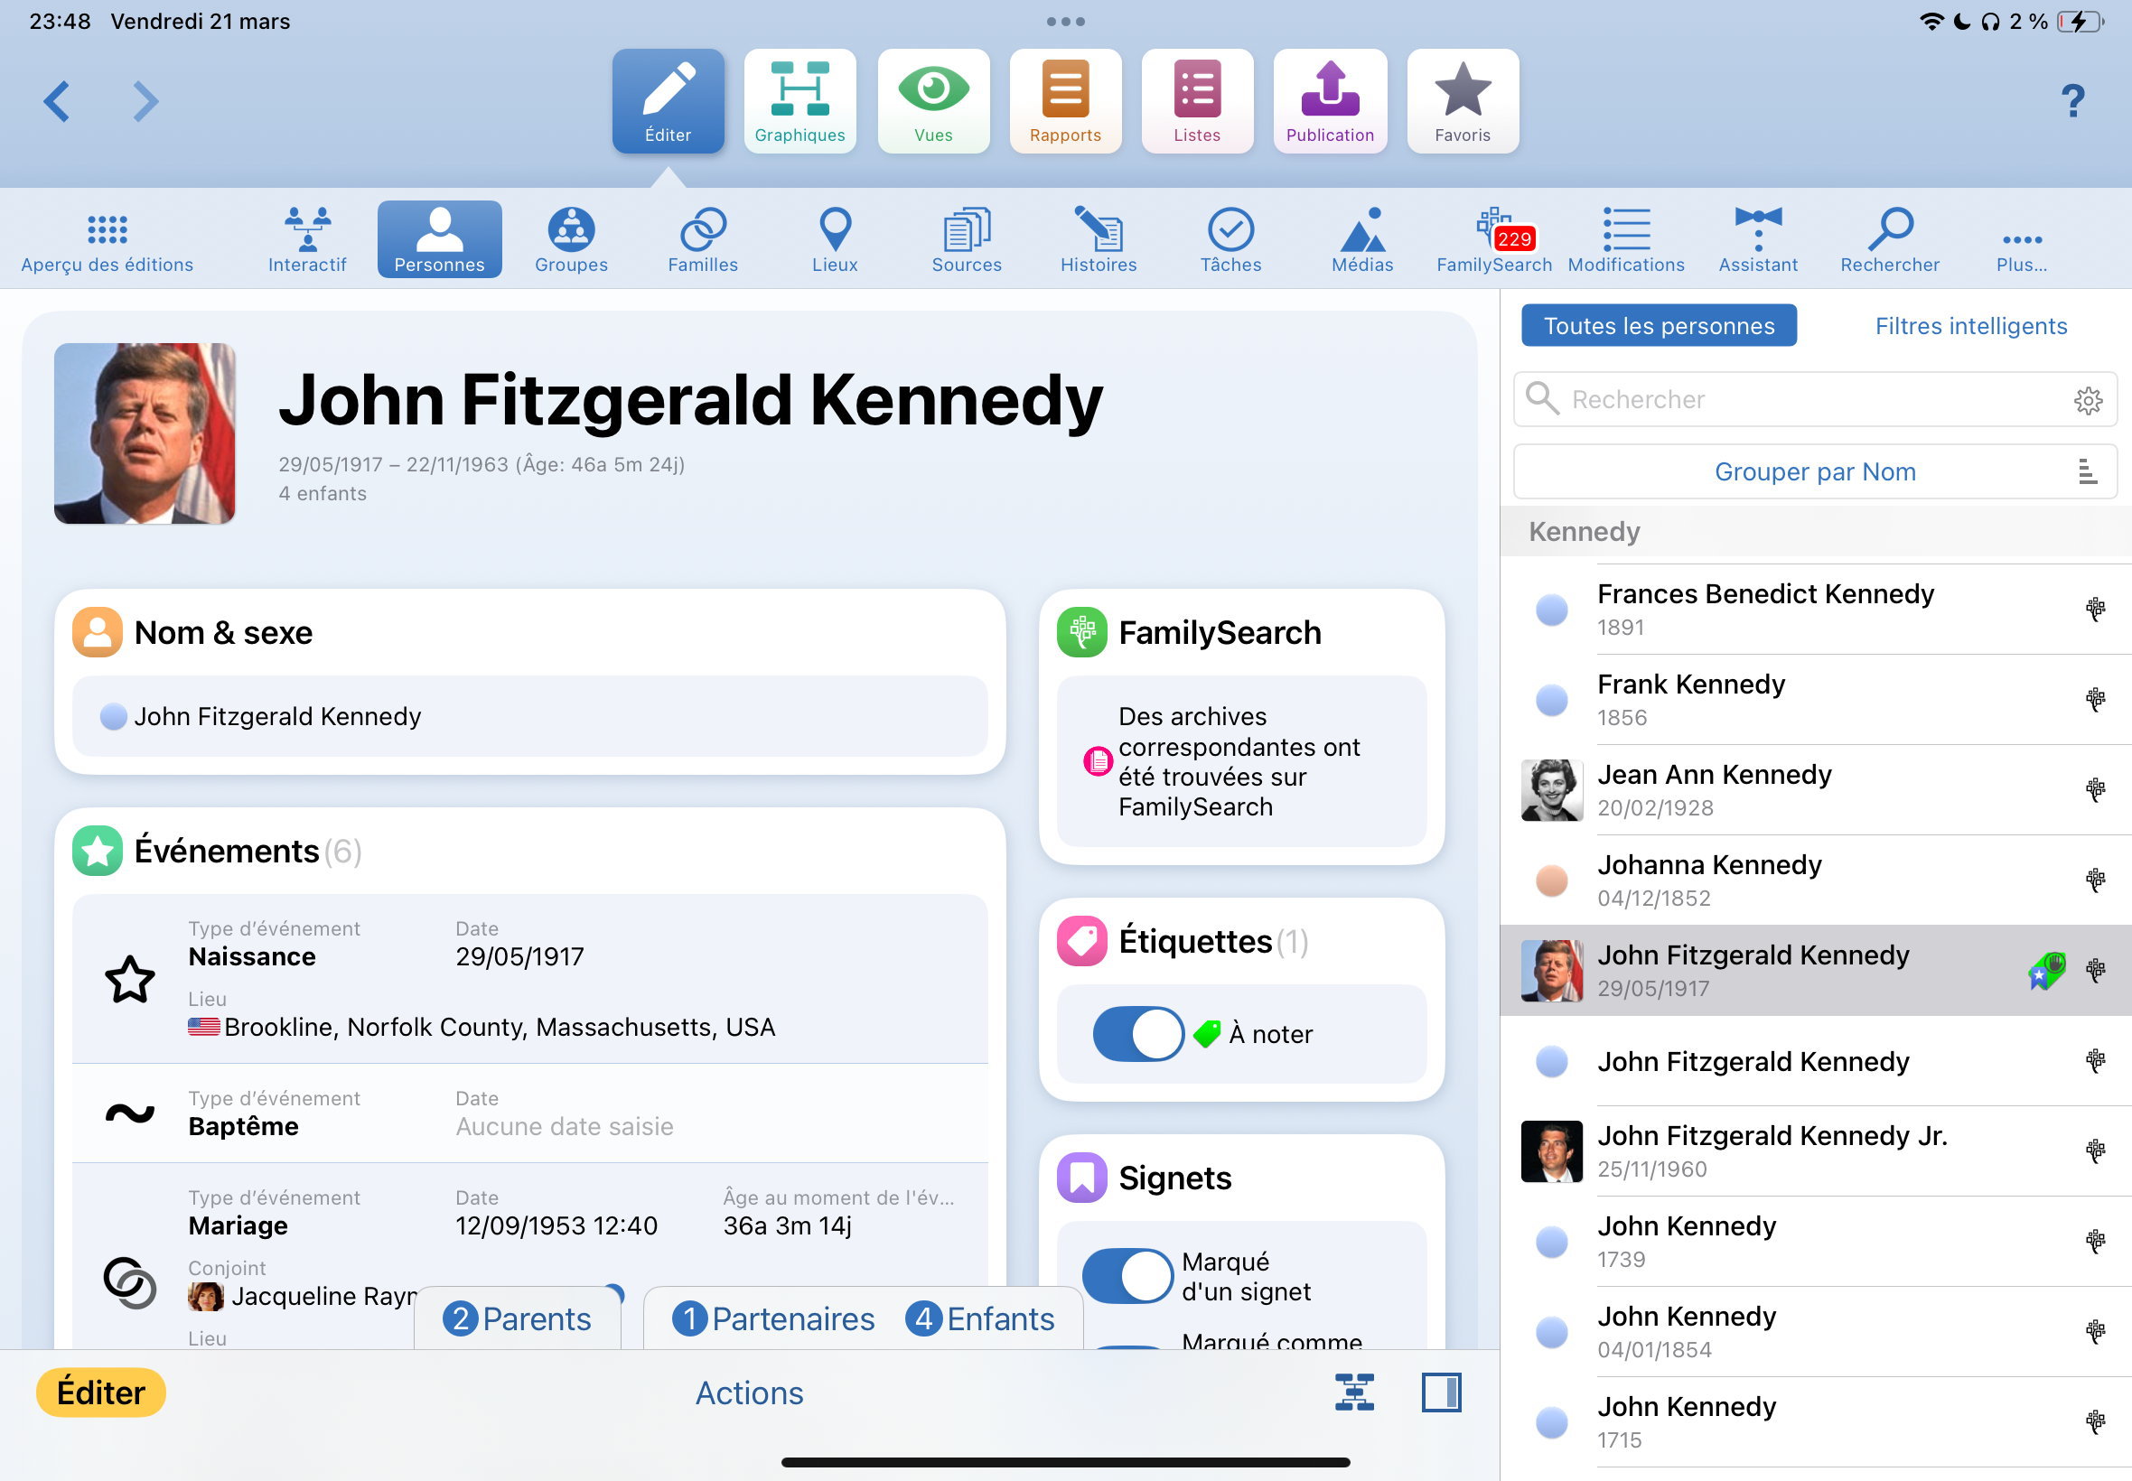Select Jean Ann Kennedy in the list
This screenshot has width=2132, height=1481.
(x=1714, y=788)
